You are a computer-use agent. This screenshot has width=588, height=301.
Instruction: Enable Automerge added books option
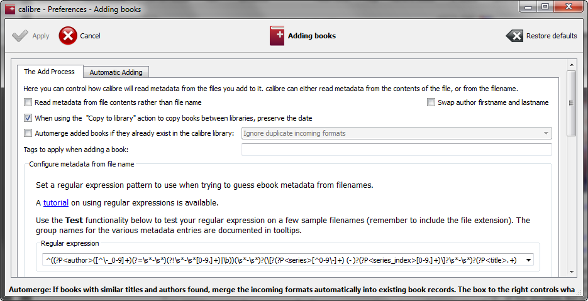(28, 133)
